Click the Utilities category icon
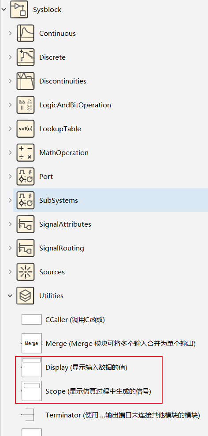Viewport: 208px width, 436px height. [x=26, y=296]
